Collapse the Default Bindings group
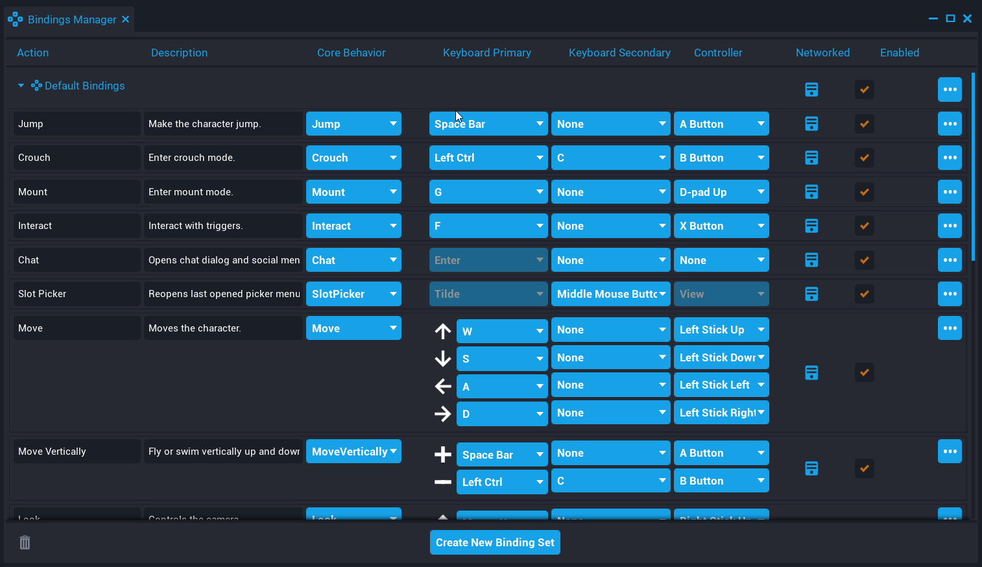The image size is (982, 567). coord(20,85)
